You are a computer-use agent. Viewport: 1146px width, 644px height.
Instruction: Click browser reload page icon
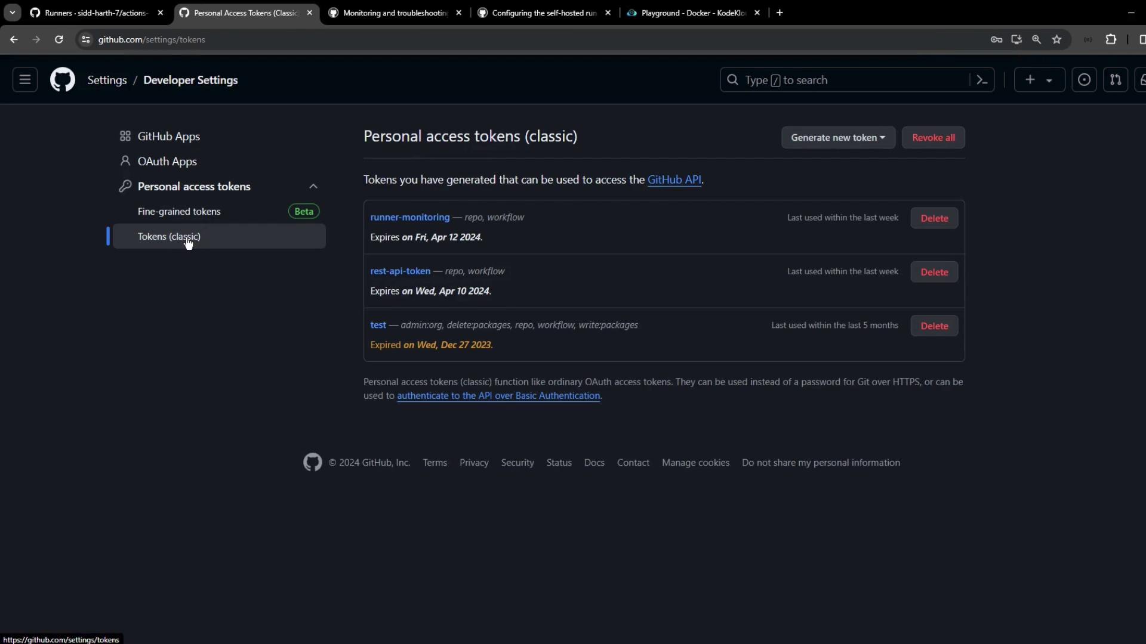pos(58,39)
